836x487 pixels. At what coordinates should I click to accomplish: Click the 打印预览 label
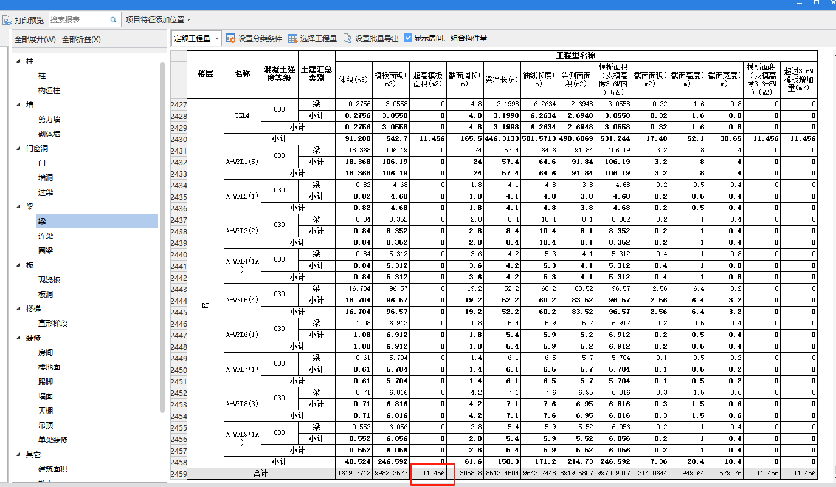[x=29, y=20]
